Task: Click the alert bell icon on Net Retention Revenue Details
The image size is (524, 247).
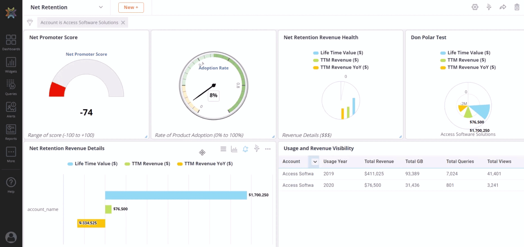Action: tap(245, 149)
